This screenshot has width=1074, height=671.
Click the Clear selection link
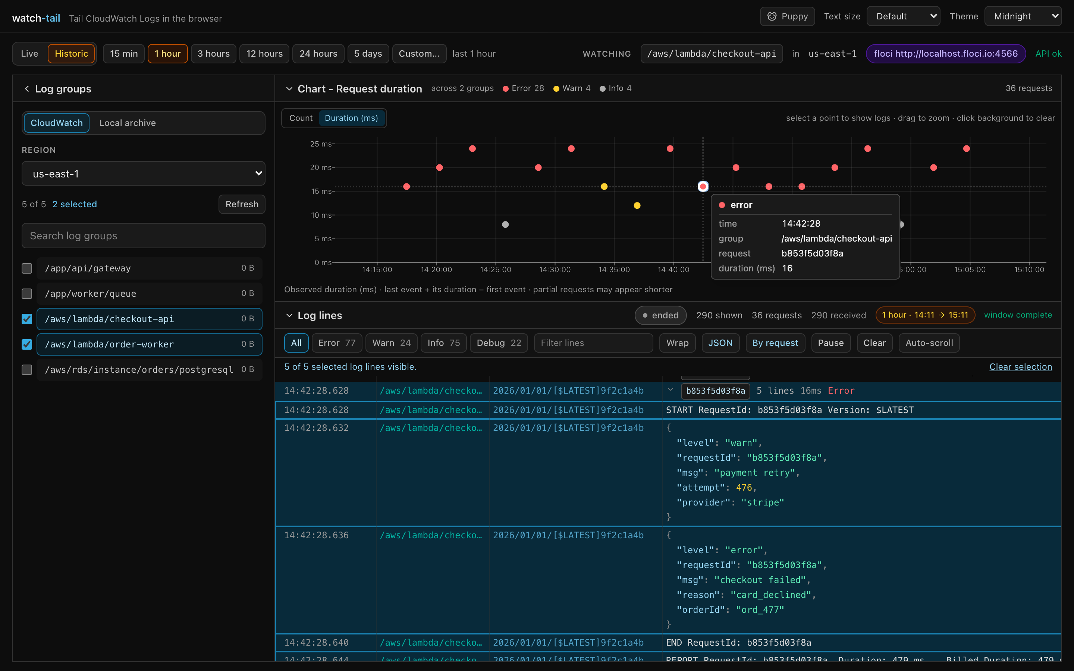[x=1020, y=367]
